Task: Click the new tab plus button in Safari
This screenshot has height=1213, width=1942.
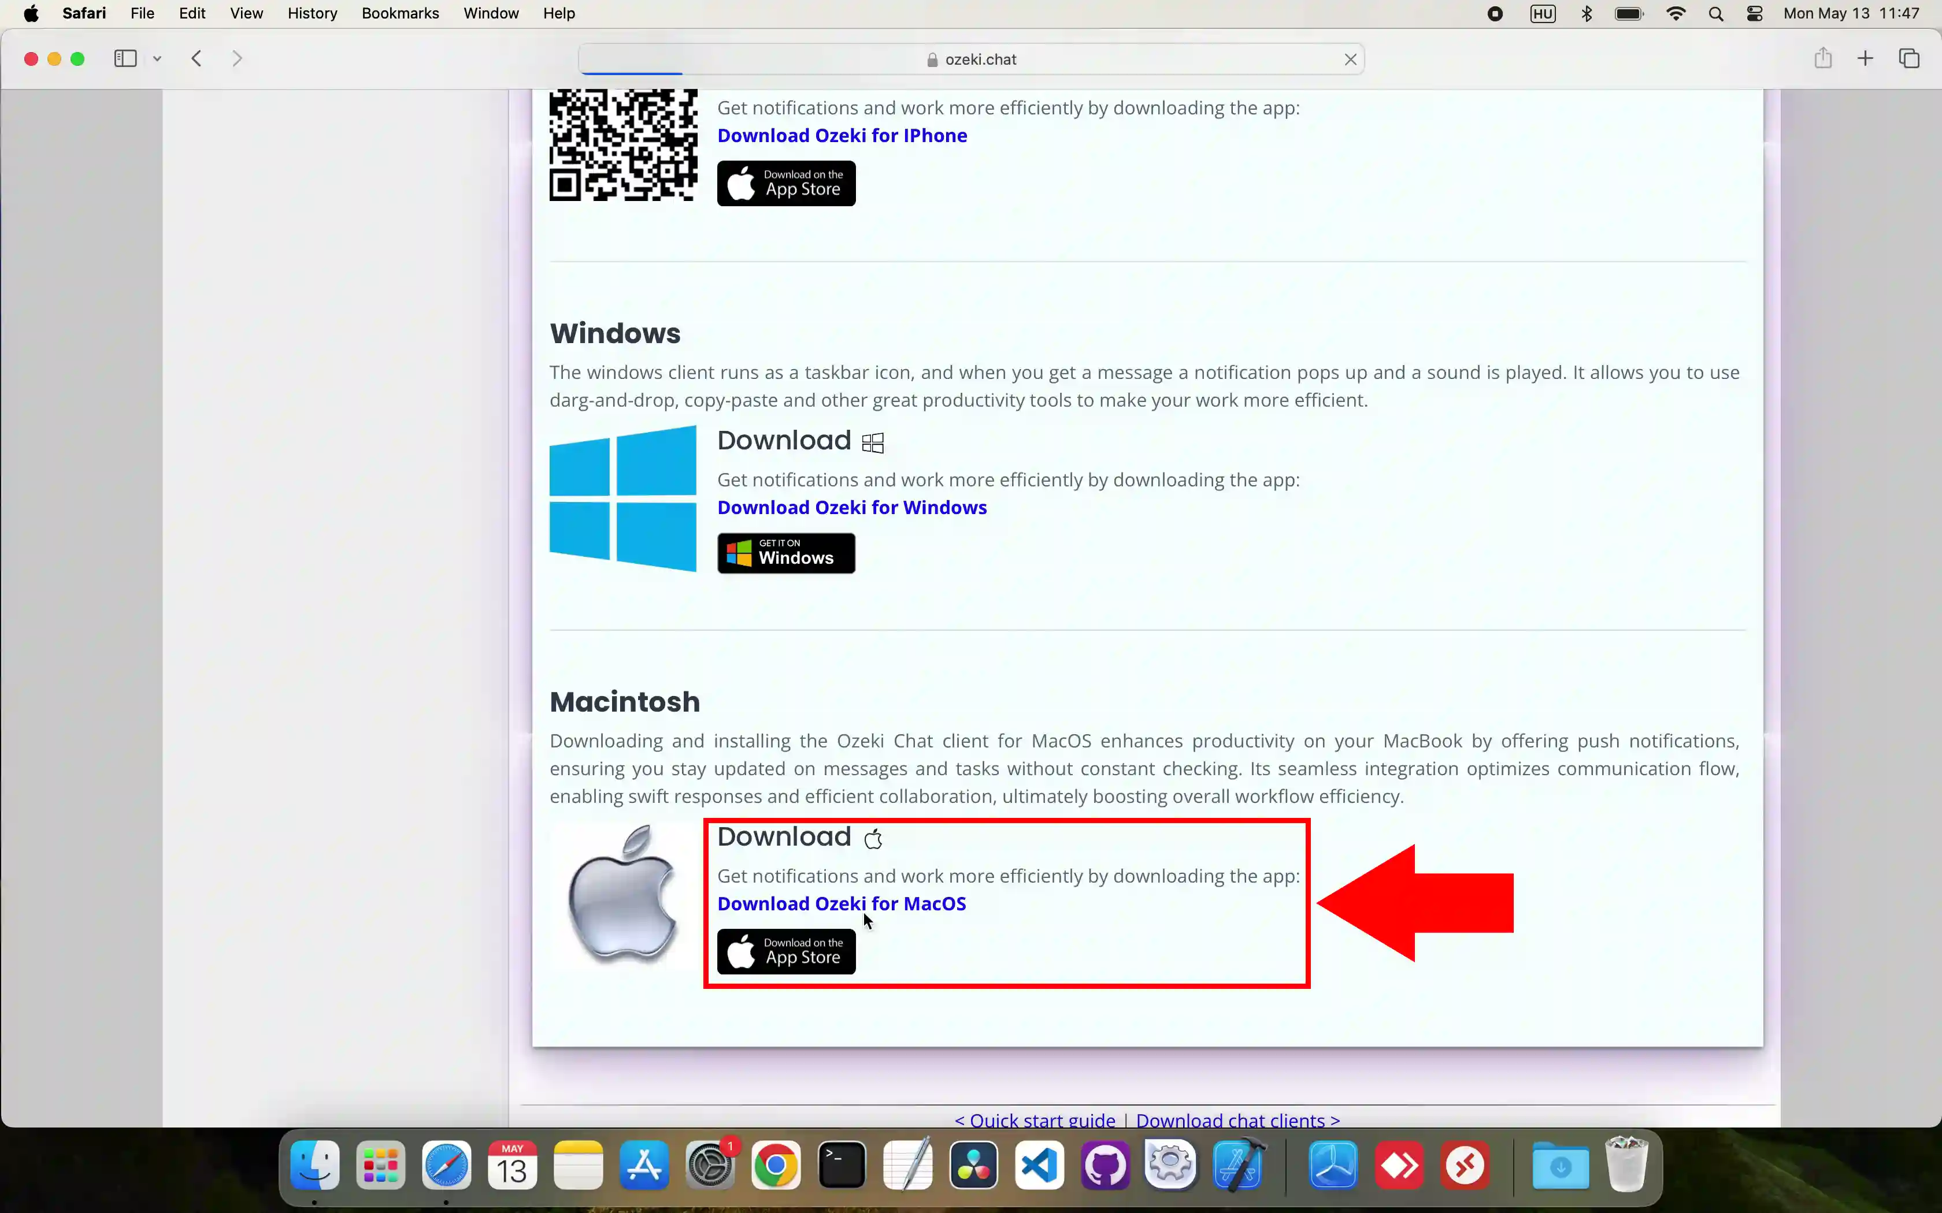Action: (1865, 59)
